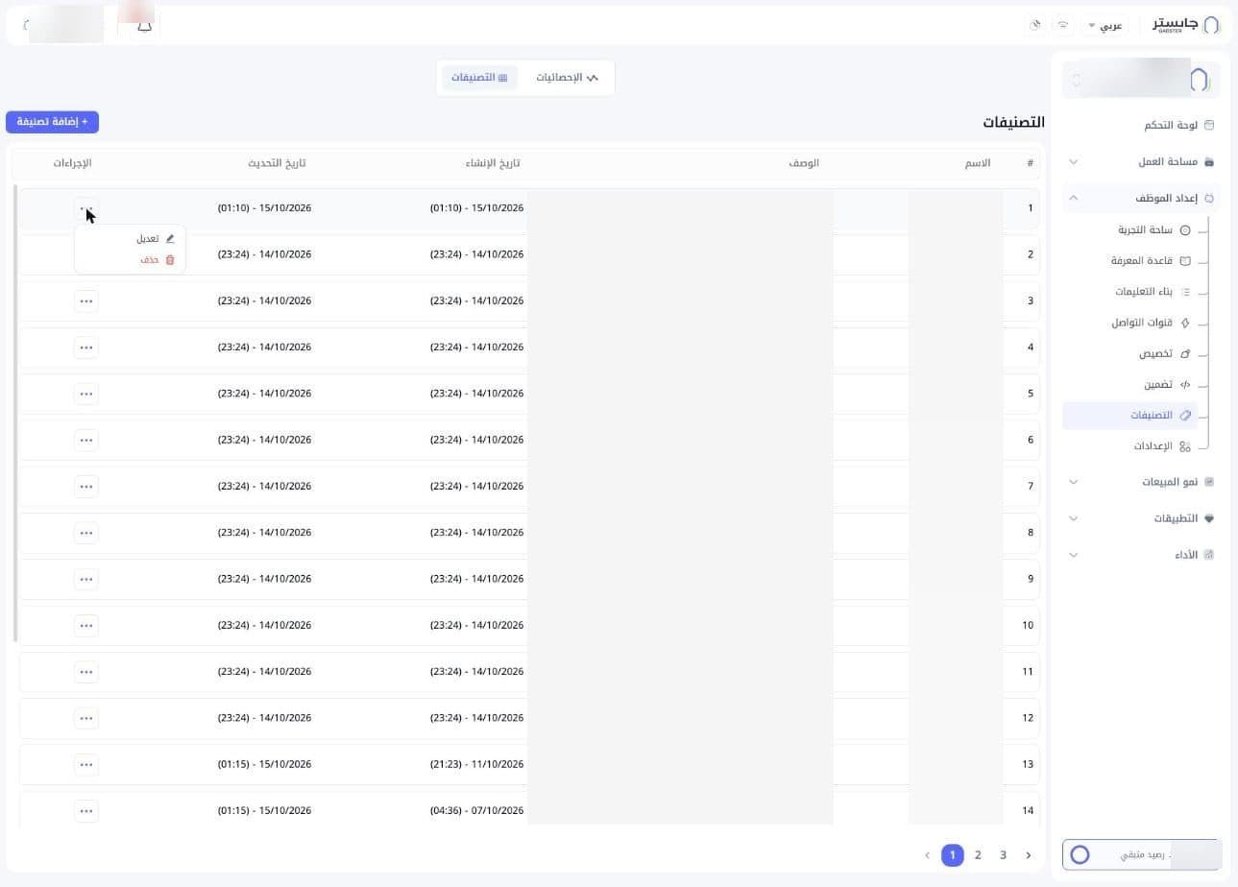Open the three-dots actions menu for row 9
This screenshot has width=1238, height=887.
pos(86,579)
